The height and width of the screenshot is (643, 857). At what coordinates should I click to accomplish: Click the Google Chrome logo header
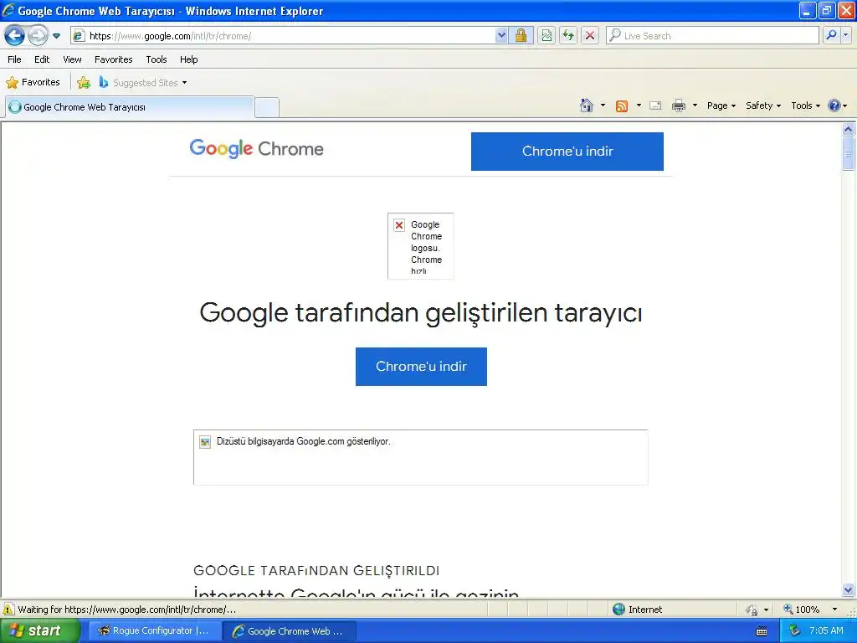256,149
